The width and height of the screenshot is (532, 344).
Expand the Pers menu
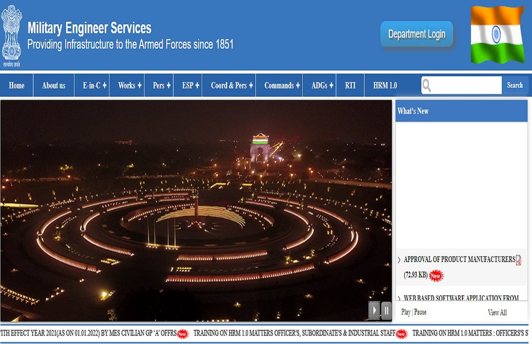coord(159,86)
